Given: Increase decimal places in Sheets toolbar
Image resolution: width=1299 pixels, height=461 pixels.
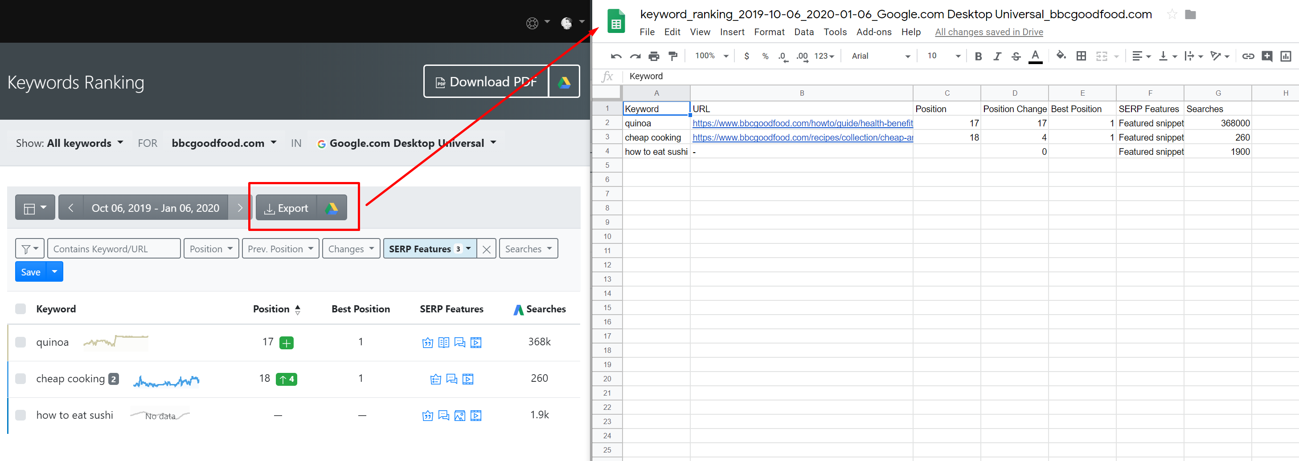Looking at the screenshot, I should point(802,56).
